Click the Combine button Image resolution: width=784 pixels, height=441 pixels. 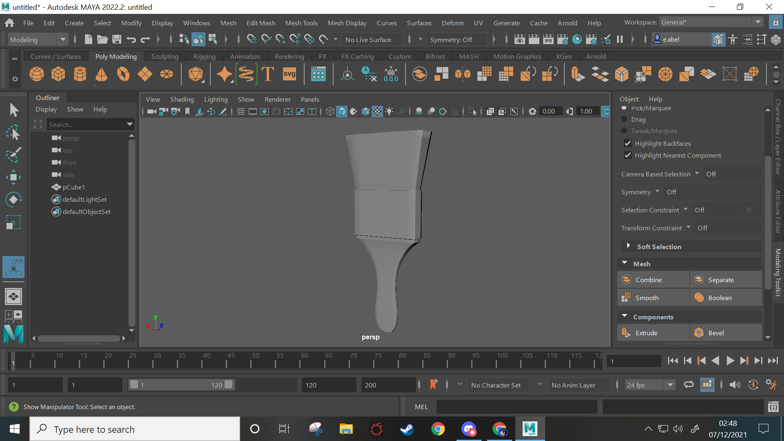coord(653,280)
